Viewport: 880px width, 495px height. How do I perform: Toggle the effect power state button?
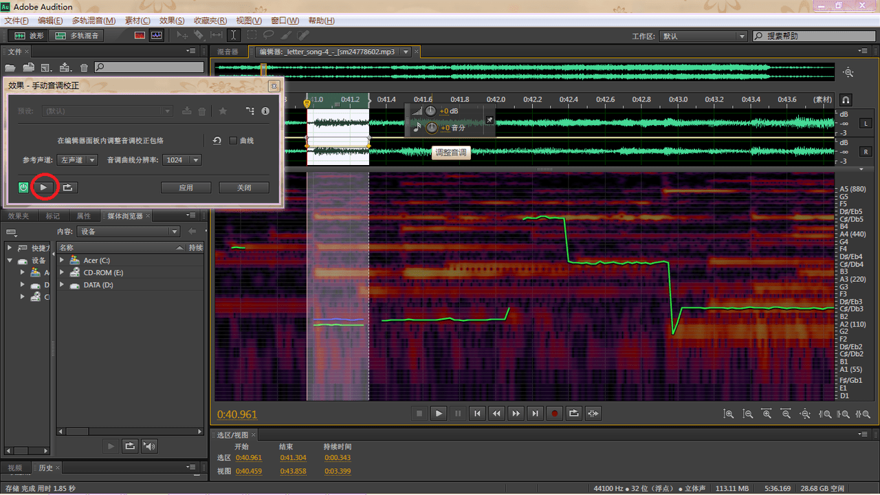point(23,187)
